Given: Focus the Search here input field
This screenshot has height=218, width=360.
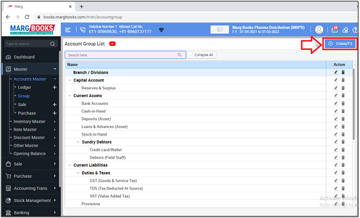Looking at the screenshot, I should [x=126, y=55].
